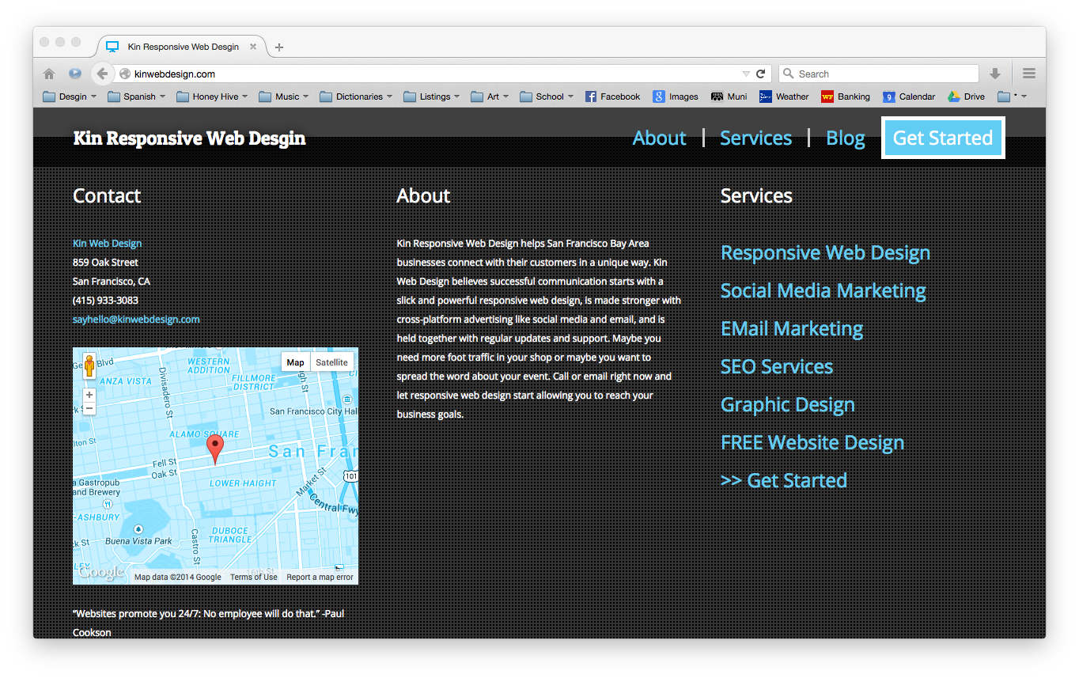Expand the Spanish bookmarks folder

pyautogui.click(x=137, y=97)
